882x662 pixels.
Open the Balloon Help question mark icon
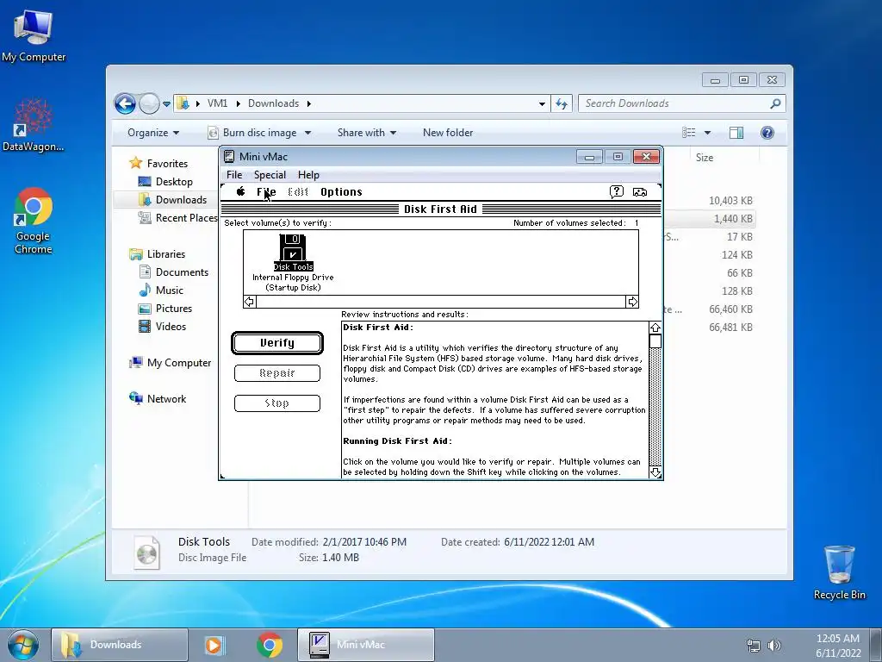(x=617, y=191)
